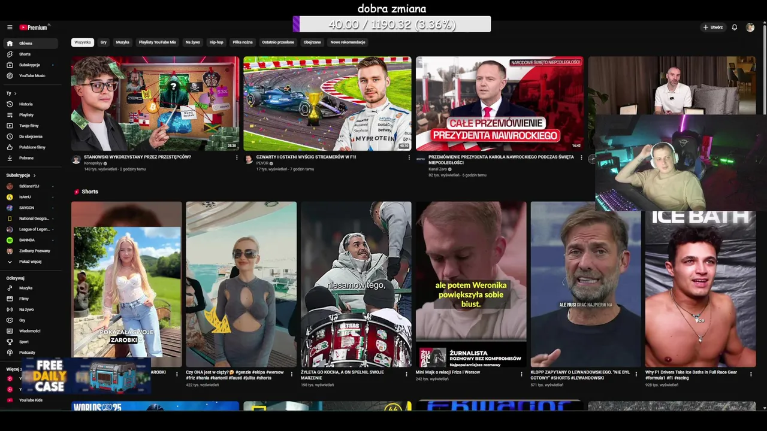Open Podcasty in Odkrywaj section
Image resolution: width=767 pixels, height=431 pixels.
click(30, 353)
